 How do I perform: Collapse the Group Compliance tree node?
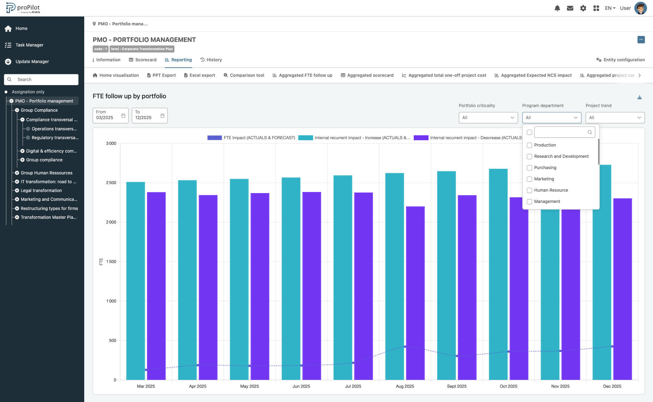17,110
